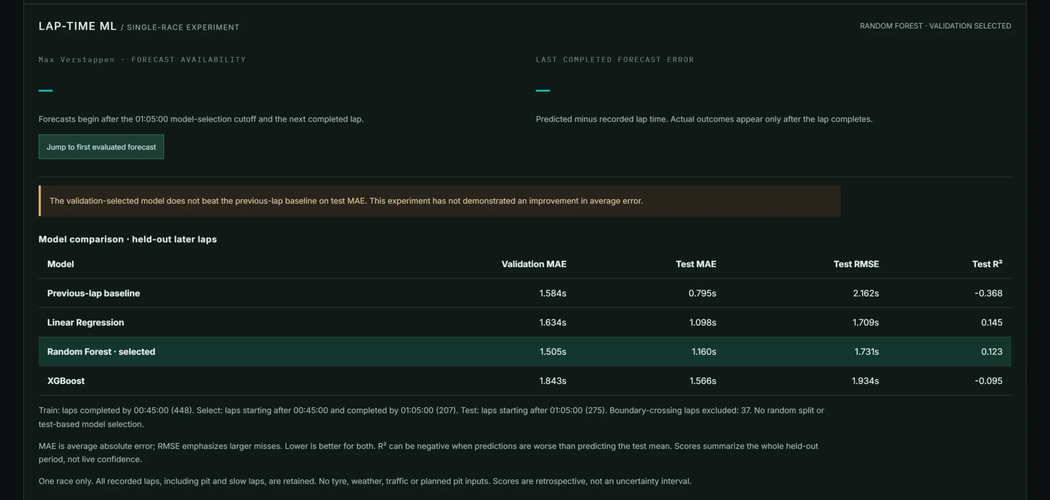Select the XGBoost model row
Screen dimensions: 1050x500
(x=524, y=381)
